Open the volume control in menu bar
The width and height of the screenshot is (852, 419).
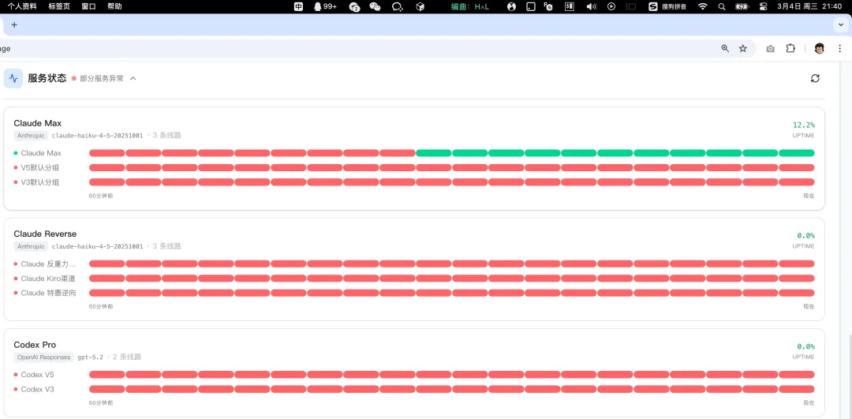592,6
